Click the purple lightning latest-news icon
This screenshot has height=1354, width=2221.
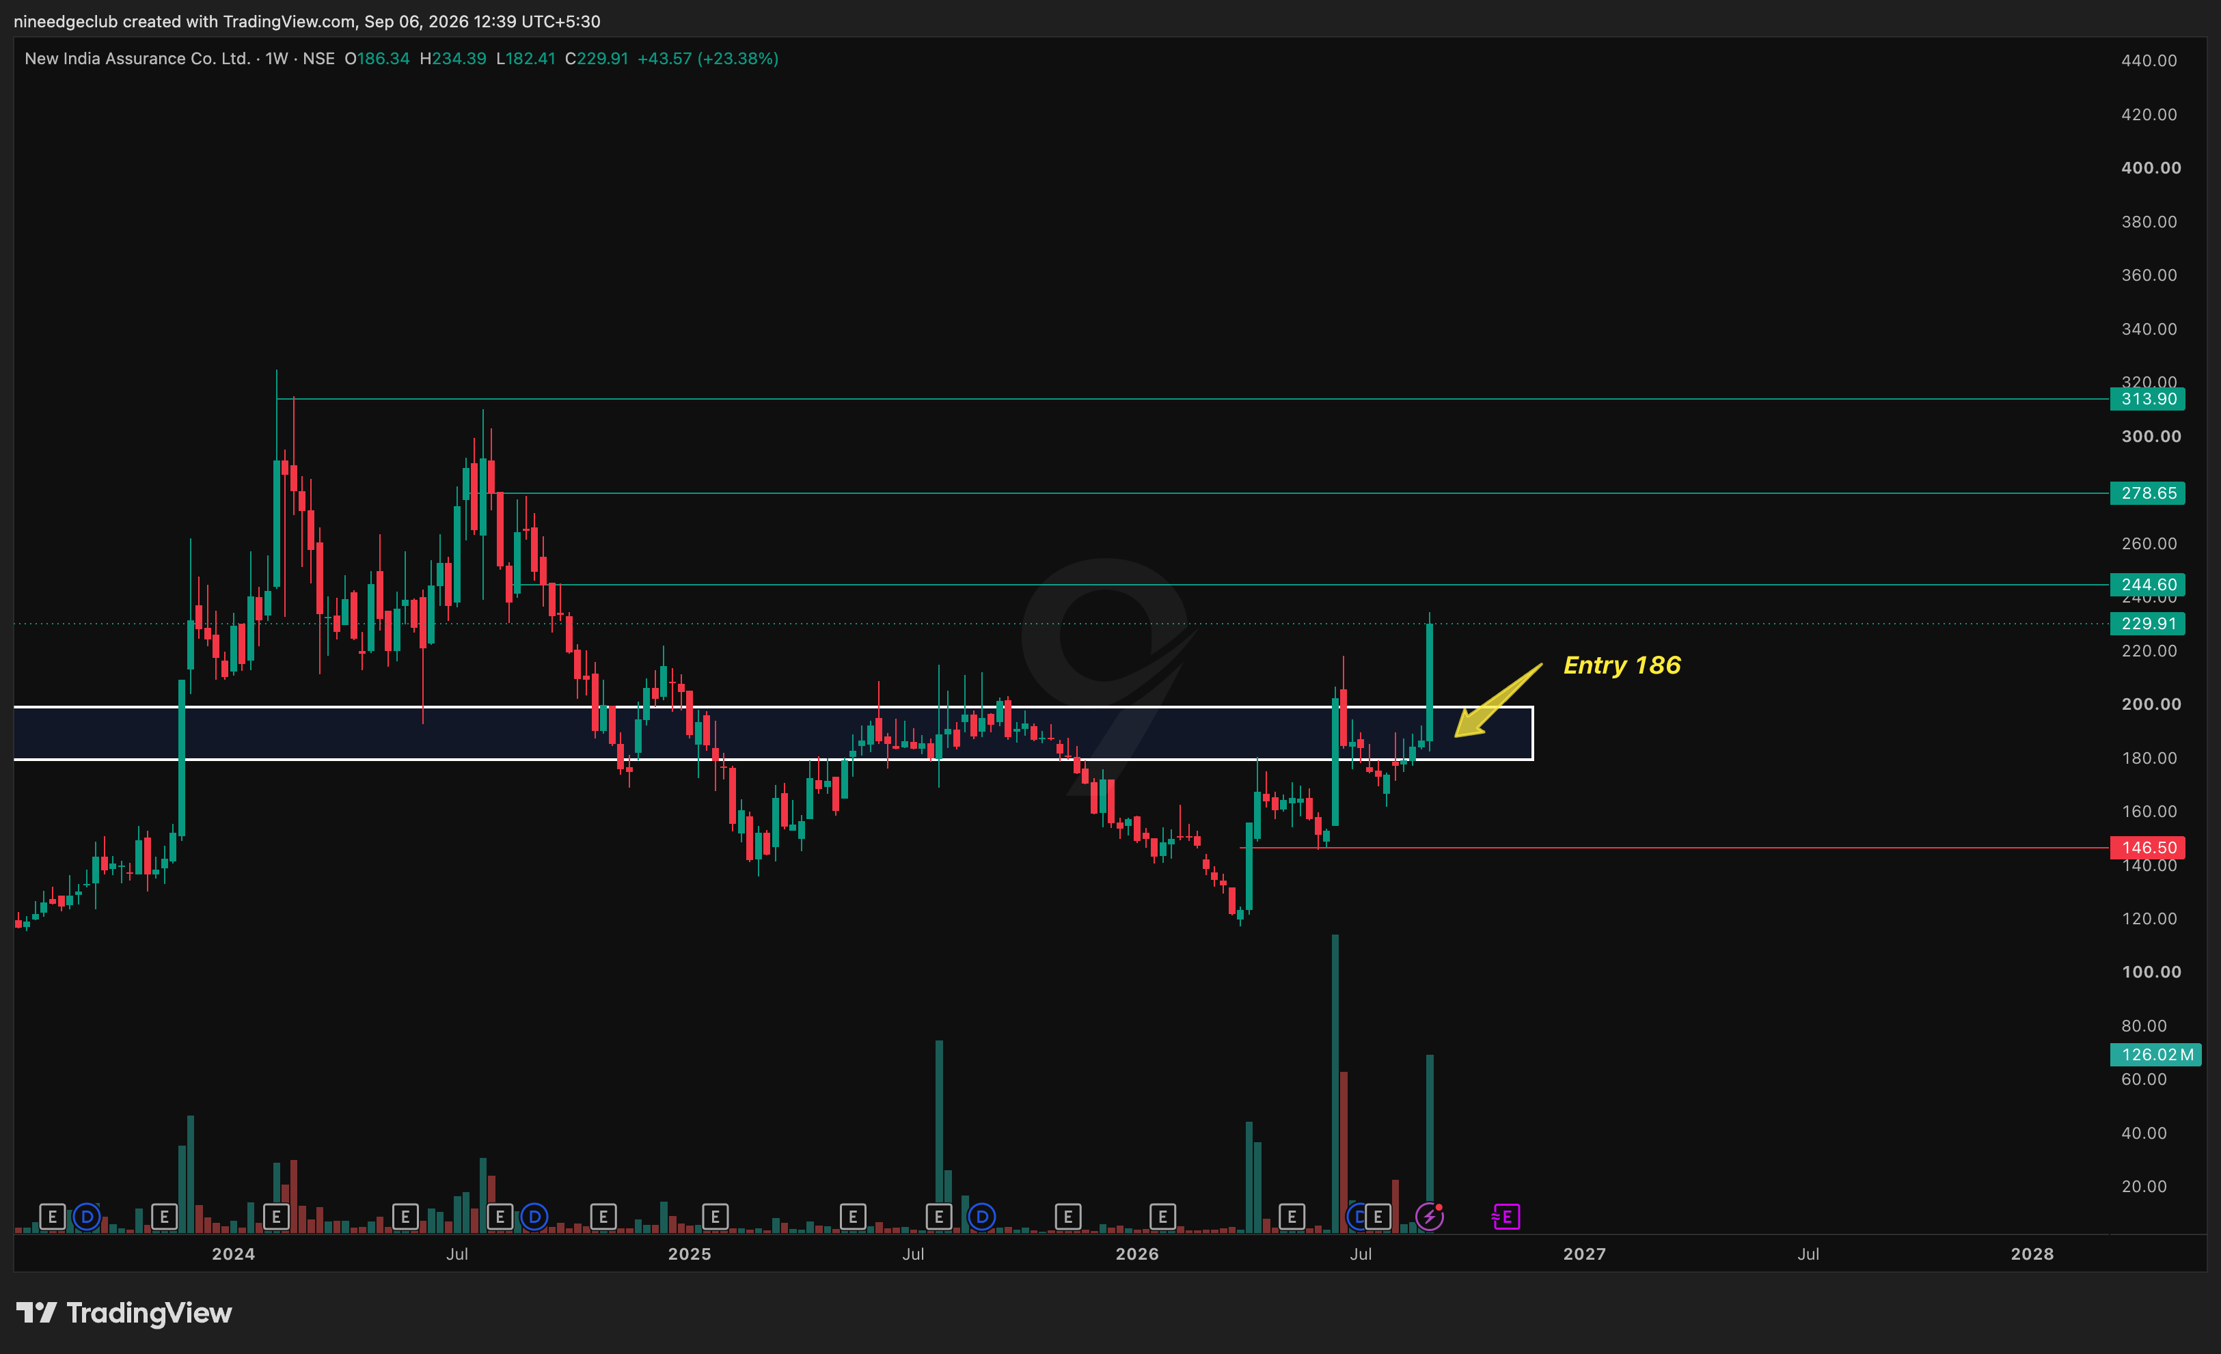click(1429, 1217)
